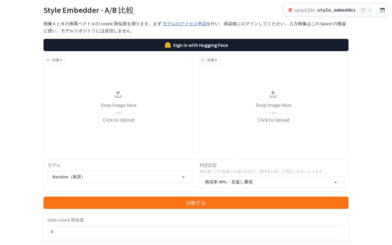
Task: Click the upload arrow icon in 画像 B
Action: tap(273, 94)
